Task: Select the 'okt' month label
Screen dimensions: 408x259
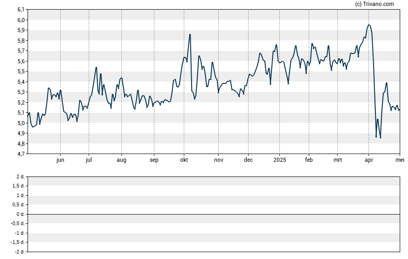Action: point(184,160)
